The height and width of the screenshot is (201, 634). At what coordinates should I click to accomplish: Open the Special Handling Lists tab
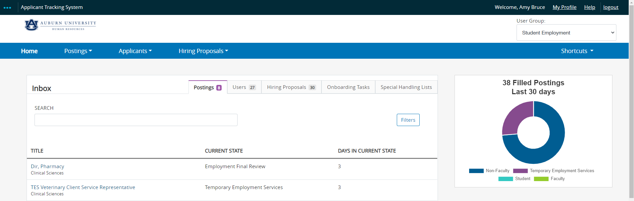[x=406, y=87]
